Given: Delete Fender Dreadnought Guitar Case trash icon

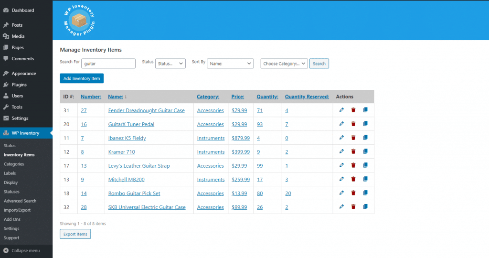Looking at the screenshot, I should [353, 110].
